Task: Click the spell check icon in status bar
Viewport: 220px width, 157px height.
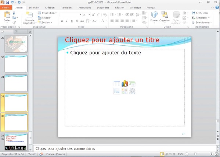Action: (x=41, y=154)
